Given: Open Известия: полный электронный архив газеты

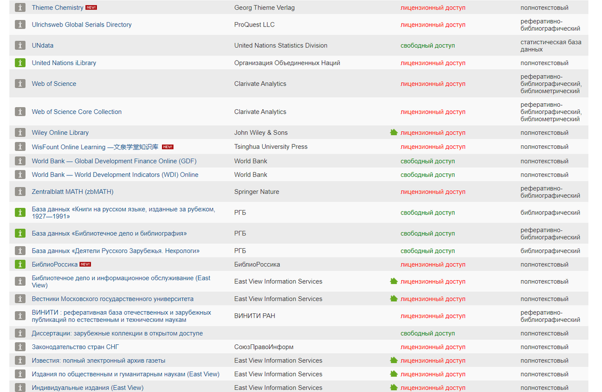Looking at the screenshot, I should [99, 360].
